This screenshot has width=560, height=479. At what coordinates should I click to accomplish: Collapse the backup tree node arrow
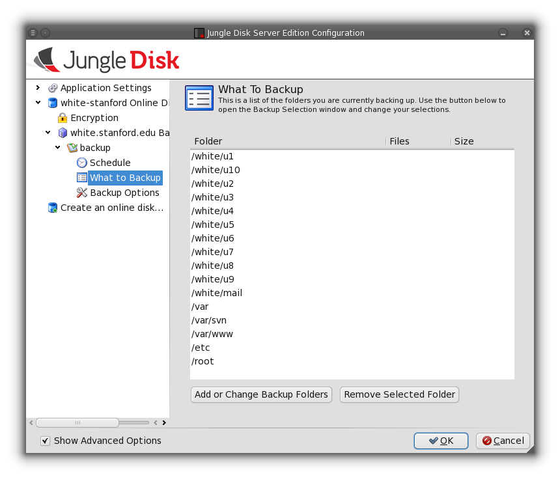[x=57, y=148]
